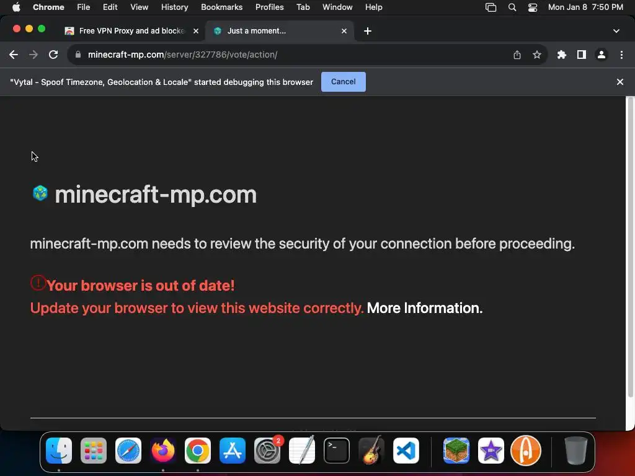Open the View menu
This screenshot has width=635, height=476.
(x=139, y=7)
